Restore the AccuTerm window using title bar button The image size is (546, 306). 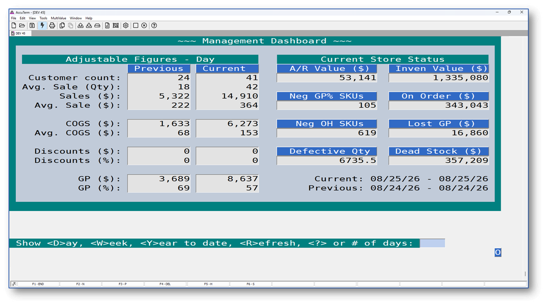509,12
